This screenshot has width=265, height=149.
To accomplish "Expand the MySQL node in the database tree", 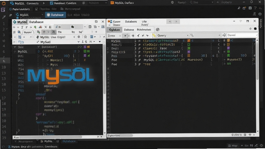I will [x=15, y=52].
